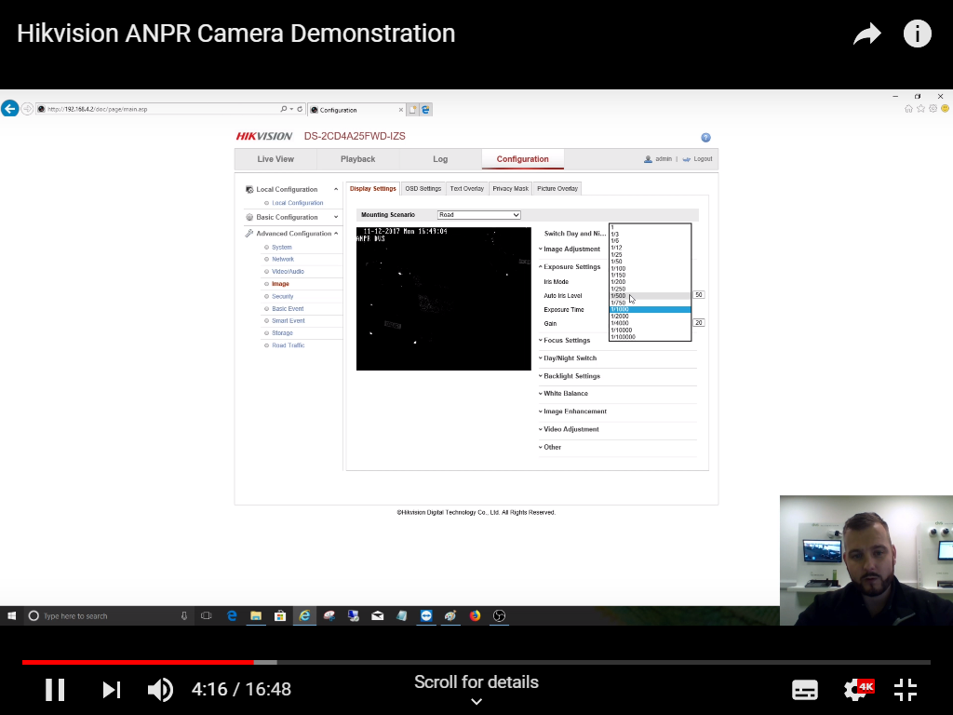Screen dimensions: 953x715
Task: Open the OSD Settings tab
Action: (x=423, y=189)
